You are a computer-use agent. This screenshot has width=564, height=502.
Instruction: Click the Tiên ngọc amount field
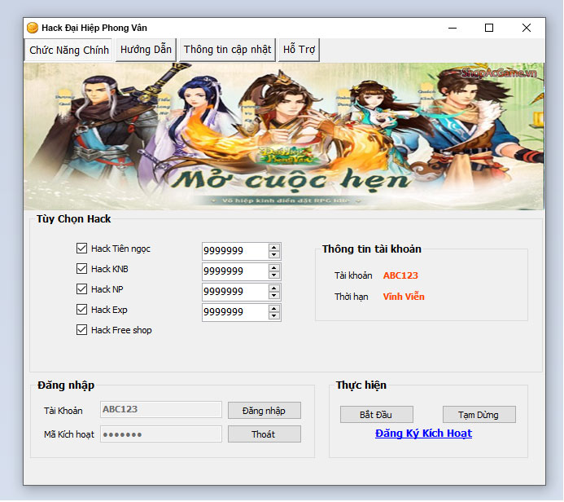tap(235, 251)
